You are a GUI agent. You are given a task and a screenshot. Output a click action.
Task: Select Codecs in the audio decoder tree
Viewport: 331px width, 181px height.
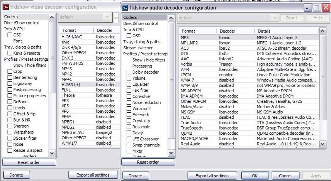[x=130, y=17]
